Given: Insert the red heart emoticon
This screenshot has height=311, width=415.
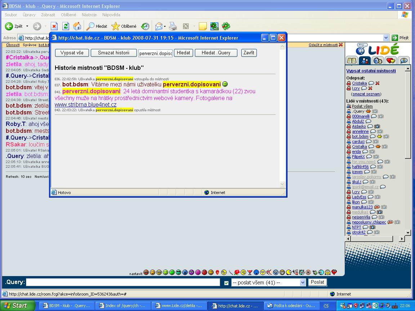Looking at the screenshot, I should pos(334,272).
